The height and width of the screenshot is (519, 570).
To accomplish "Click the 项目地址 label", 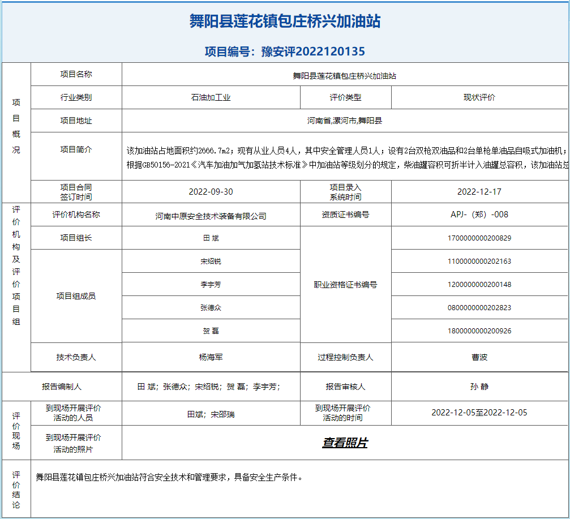I will pyautogui.click(x=76, y=121).
